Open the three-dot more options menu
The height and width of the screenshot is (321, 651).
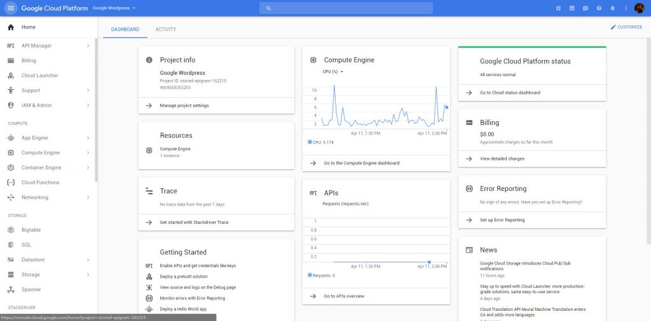tap(626, 8)
